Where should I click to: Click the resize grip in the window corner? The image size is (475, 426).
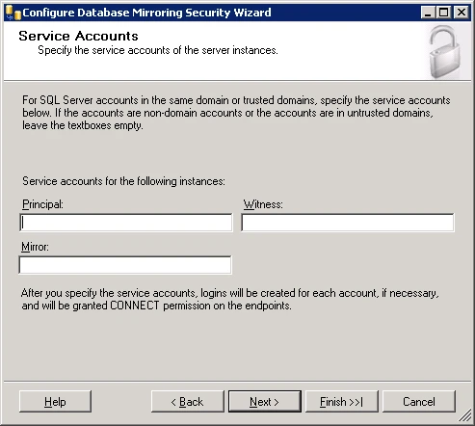(464, 415)
